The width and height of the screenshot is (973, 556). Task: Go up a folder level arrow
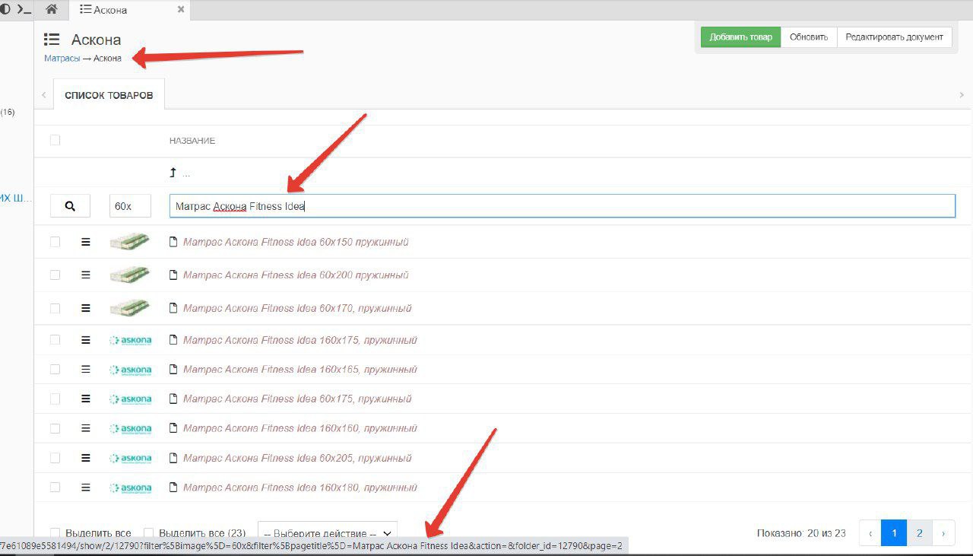click(x=173, y=173)
